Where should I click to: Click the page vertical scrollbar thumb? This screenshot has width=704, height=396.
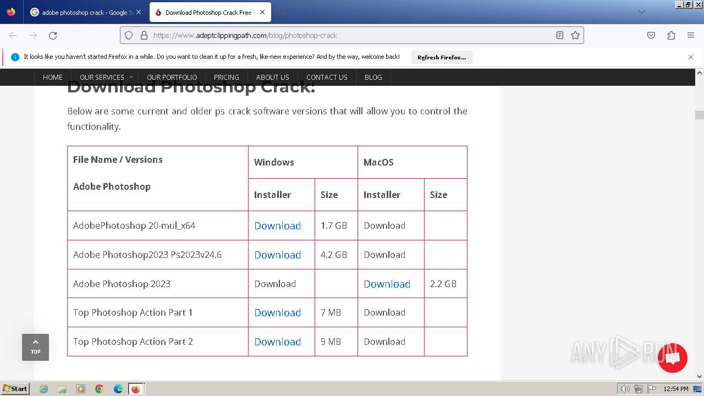700,115
